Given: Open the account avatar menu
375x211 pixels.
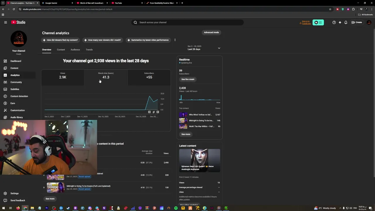Looking at the screenshot, I should tap(369, 22).
